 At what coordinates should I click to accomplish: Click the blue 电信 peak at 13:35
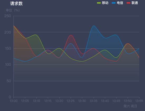click(94, 26)
